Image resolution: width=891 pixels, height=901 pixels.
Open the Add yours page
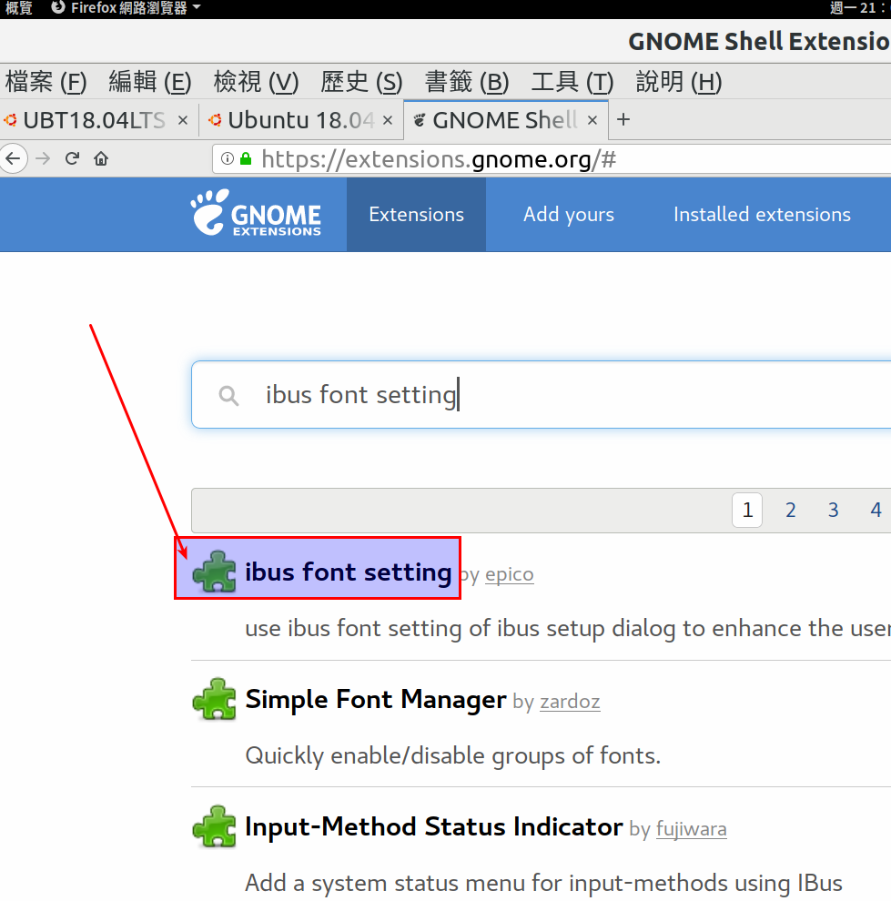(x=569, y=215)
